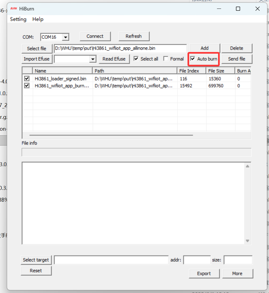This screenshot has height=293, width=269.
Task: Click the Reset button
Action: [x=36, y=271]
